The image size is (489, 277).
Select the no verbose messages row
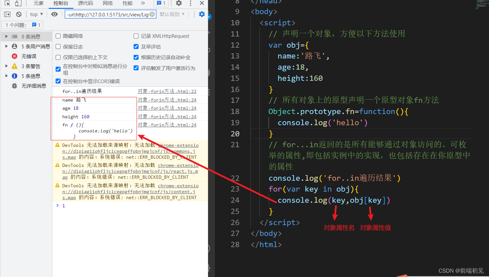(x=26, y=86)
